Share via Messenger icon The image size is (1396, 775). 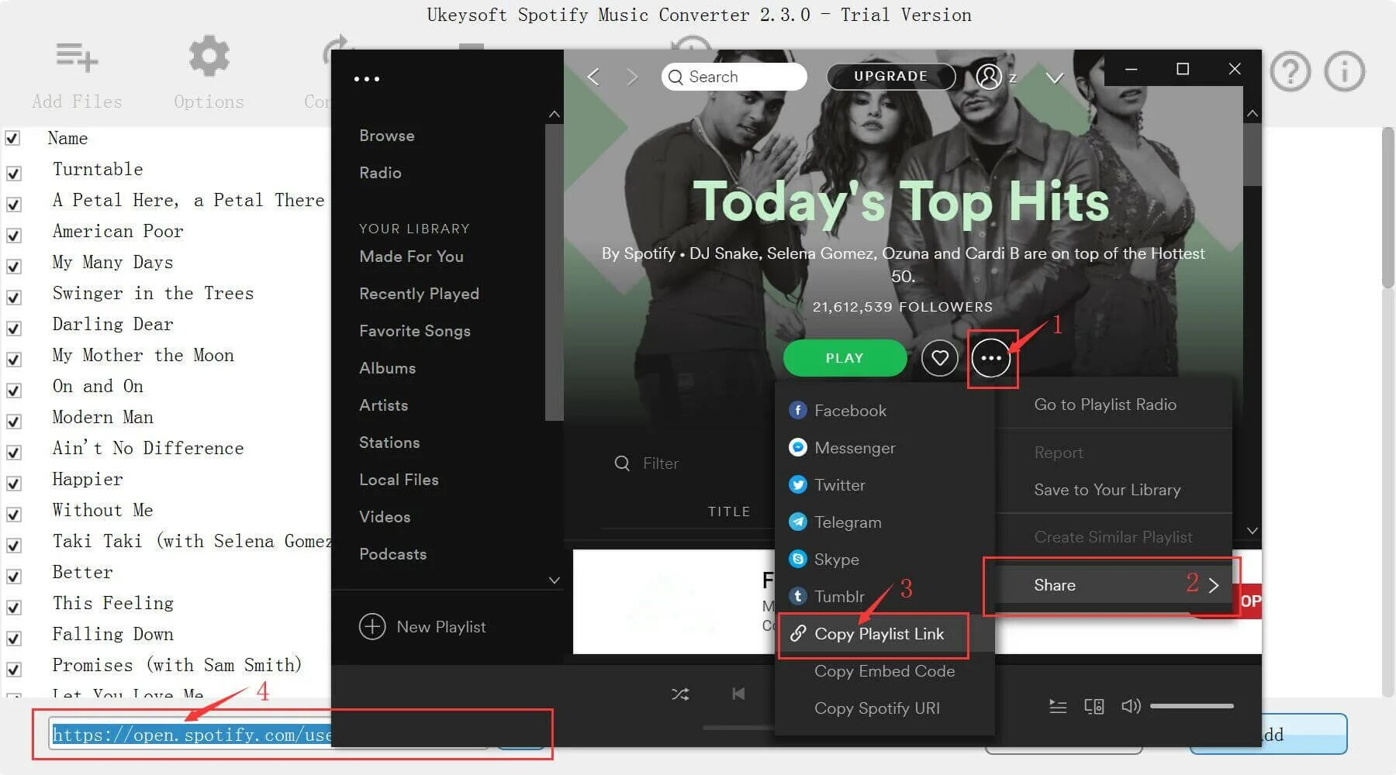coord(797,447)
